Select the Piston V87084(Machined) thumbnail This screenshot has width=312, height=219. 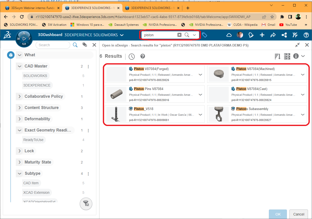[219, 74]
